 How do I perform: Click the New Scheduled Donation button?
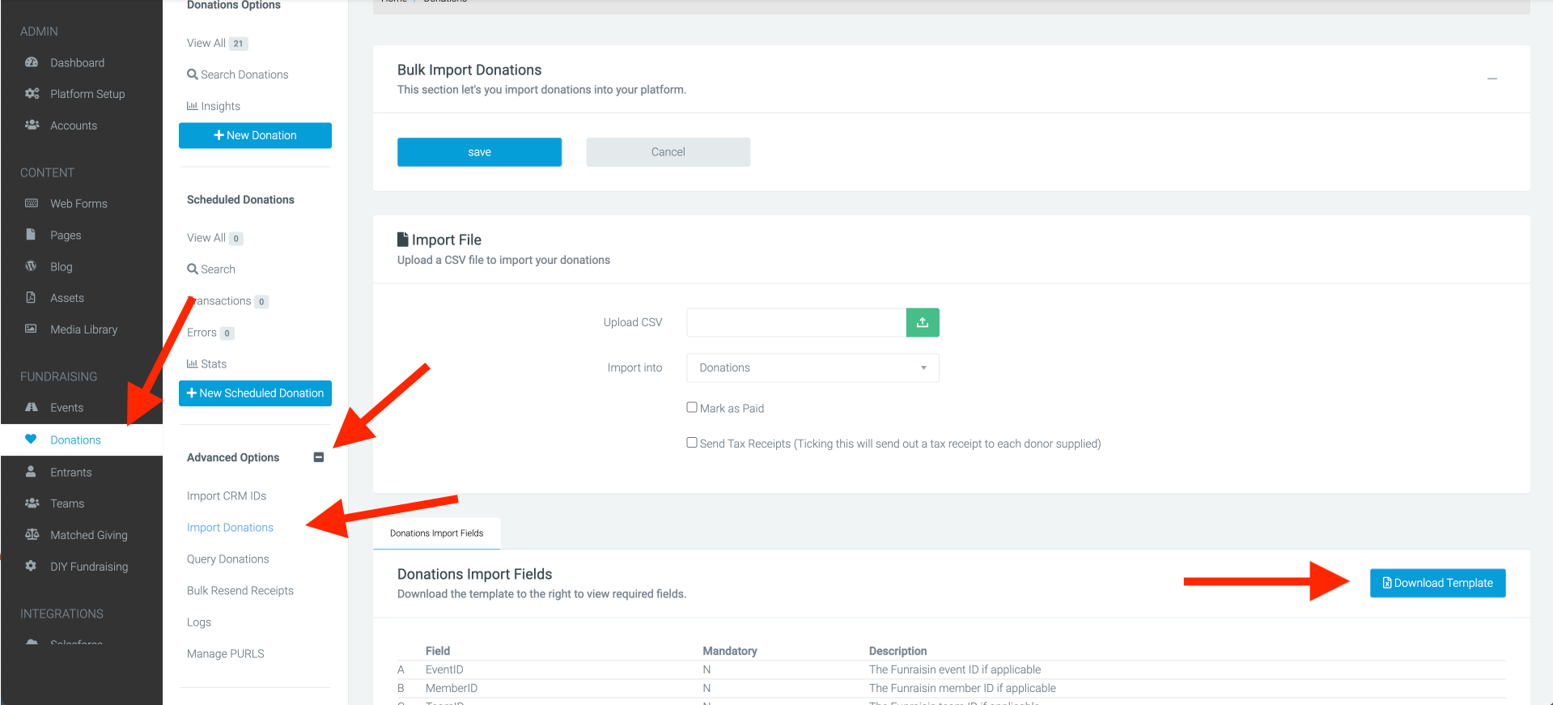point(255,393)
